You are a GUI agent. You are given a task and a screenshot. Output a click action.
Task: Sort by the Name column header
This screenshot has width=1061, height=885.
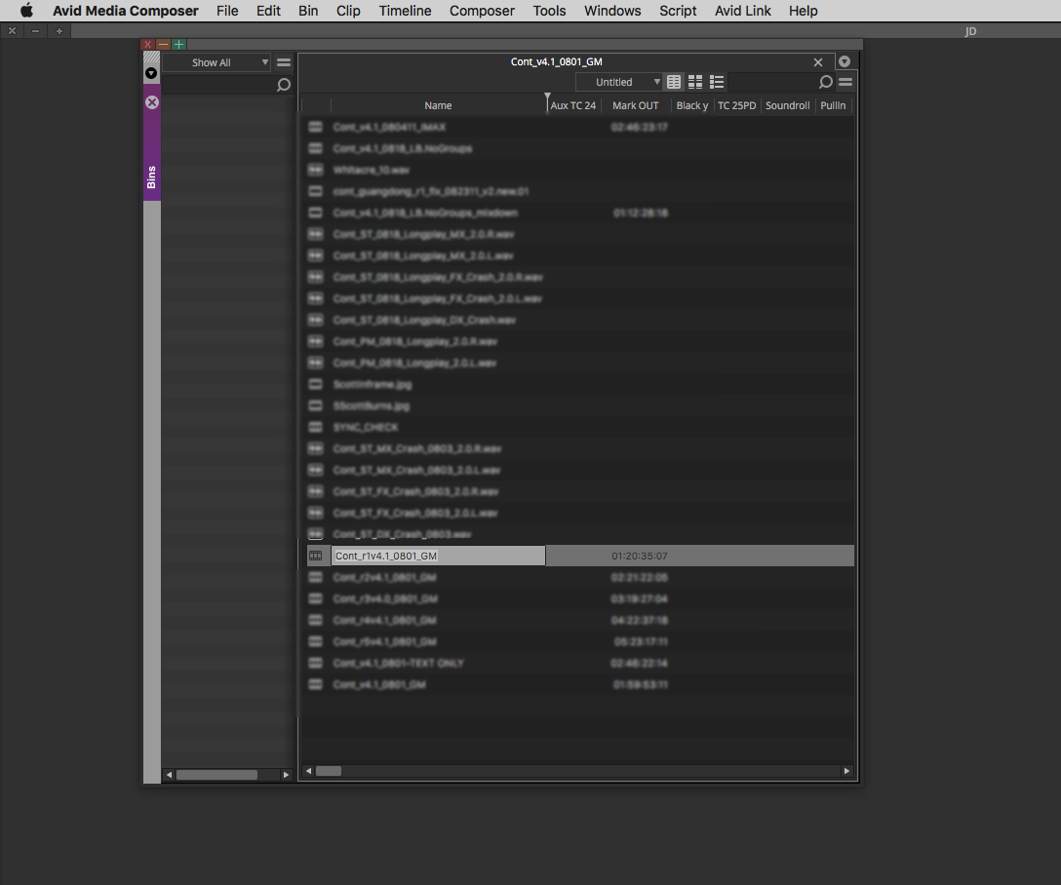click(438, 105)
